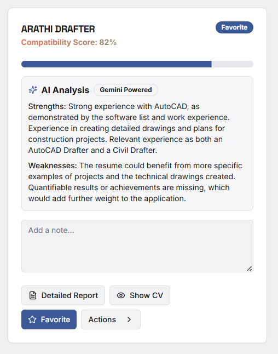This screenshot has width=278, height=354.
Task: Click the Gemini Powered badge
Action: (x=126, y=90)
